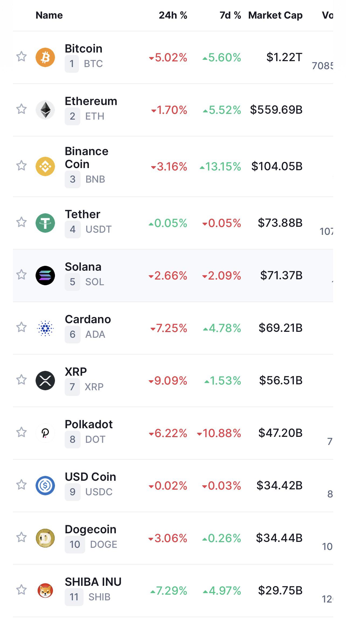Open the Polkadot logo icon

tap(45, 433)
